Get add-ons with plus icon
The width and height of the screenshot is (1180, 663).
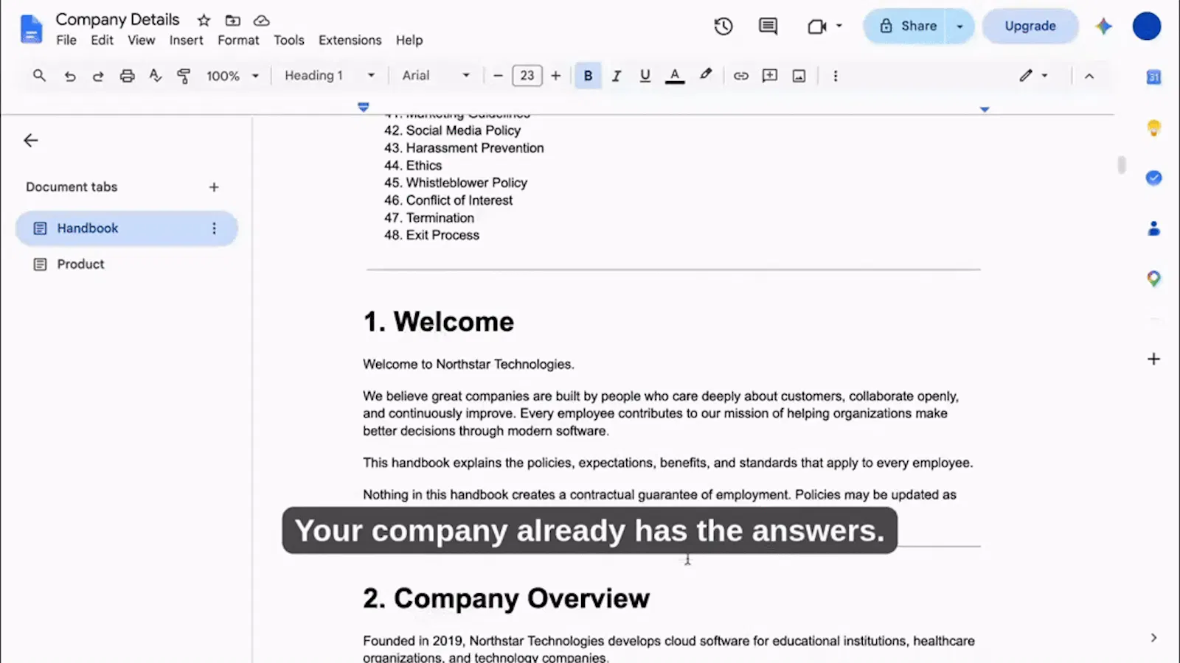coord(1154,359)
